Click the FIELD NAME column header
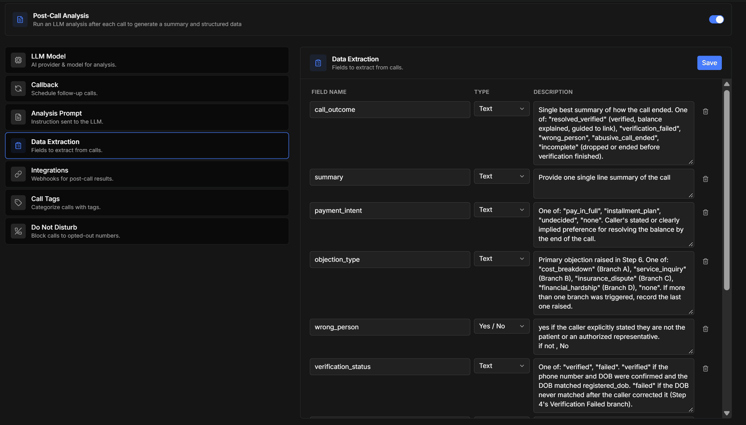 329,92
